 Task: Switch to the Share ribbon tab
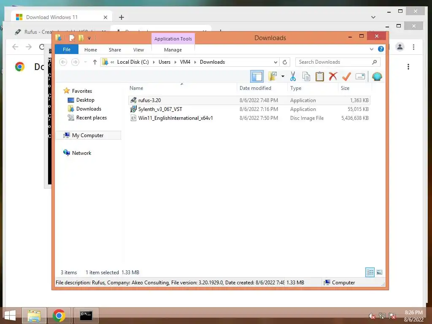tap(115, 50)
